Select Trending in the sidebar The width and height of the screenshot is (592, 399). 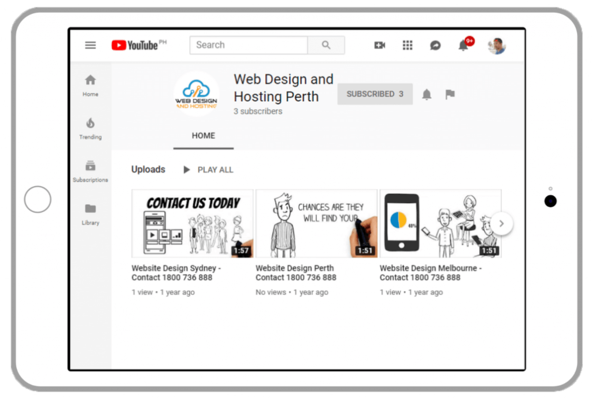pyautogui.click(x=90, y=128)
